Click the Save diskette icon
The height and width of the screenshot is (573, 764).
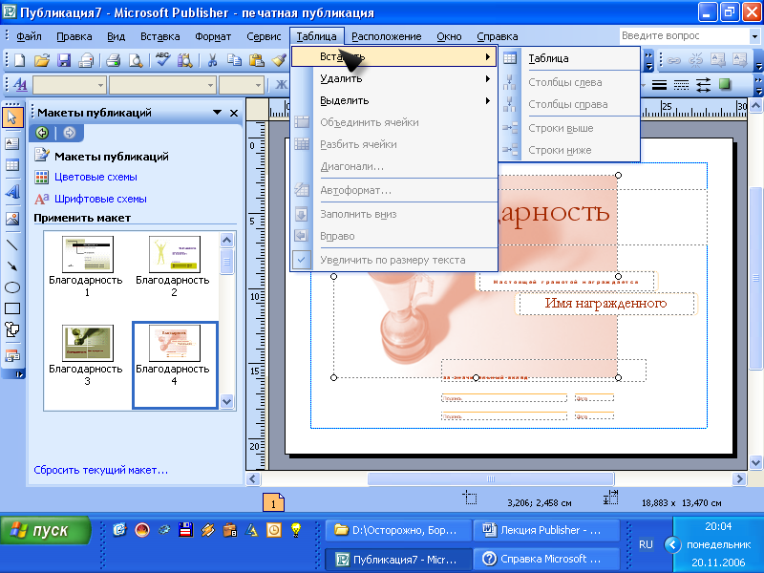tap(64, 60)
